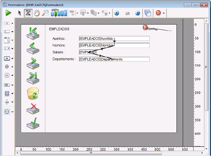The width and height of the screenshot is (211, 157).
Task: Click the trash can delete record icon
Action: [x=33, y=94]
